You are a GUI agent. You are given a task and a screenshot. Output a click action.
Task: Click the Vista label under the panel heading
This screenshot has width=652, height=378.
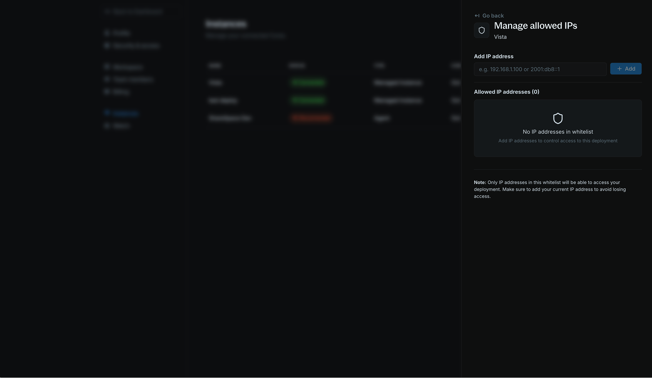coord(500,37)
